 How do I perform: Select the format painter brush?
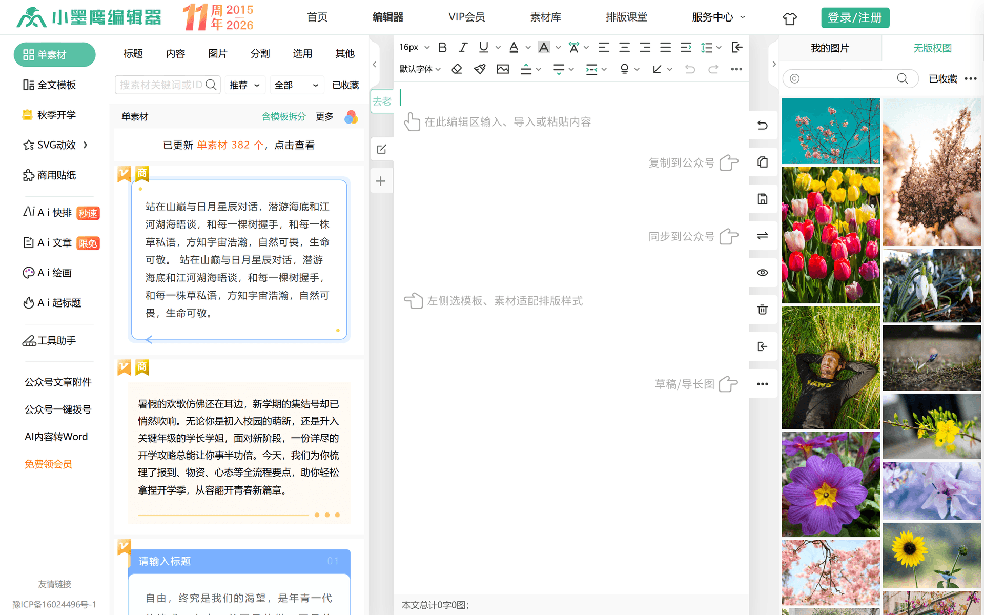tap(480, 69)
